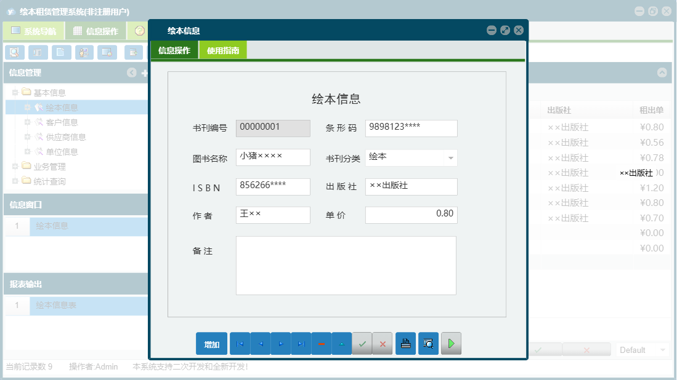Click ¥0.78 cell in background table
Viewport: 677px width, 380px height.
pyautogui.click(x=652, y=157)
